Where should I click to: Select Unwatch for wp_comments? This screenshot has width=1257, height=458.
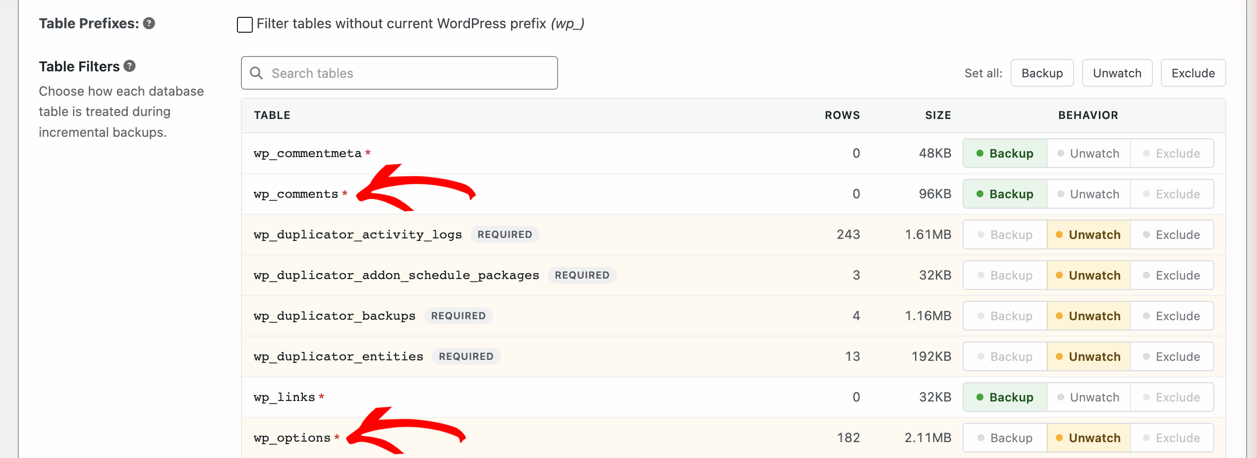(1089, 194)
